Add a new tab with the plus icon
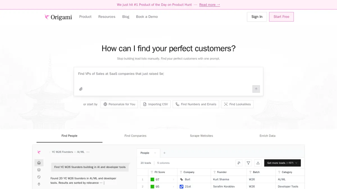Screen dimensions: 337x189 pos(165,153)
